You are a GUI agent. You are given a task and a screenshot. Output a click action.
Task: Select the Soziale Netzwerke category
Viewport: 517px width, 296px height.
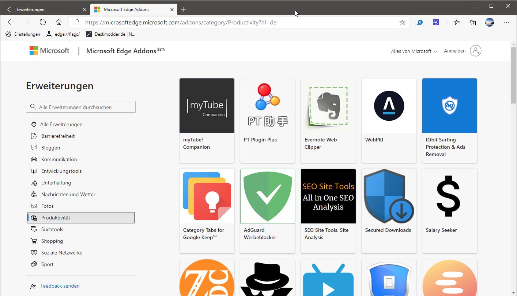pyautogui.click(x=81, y=253)
